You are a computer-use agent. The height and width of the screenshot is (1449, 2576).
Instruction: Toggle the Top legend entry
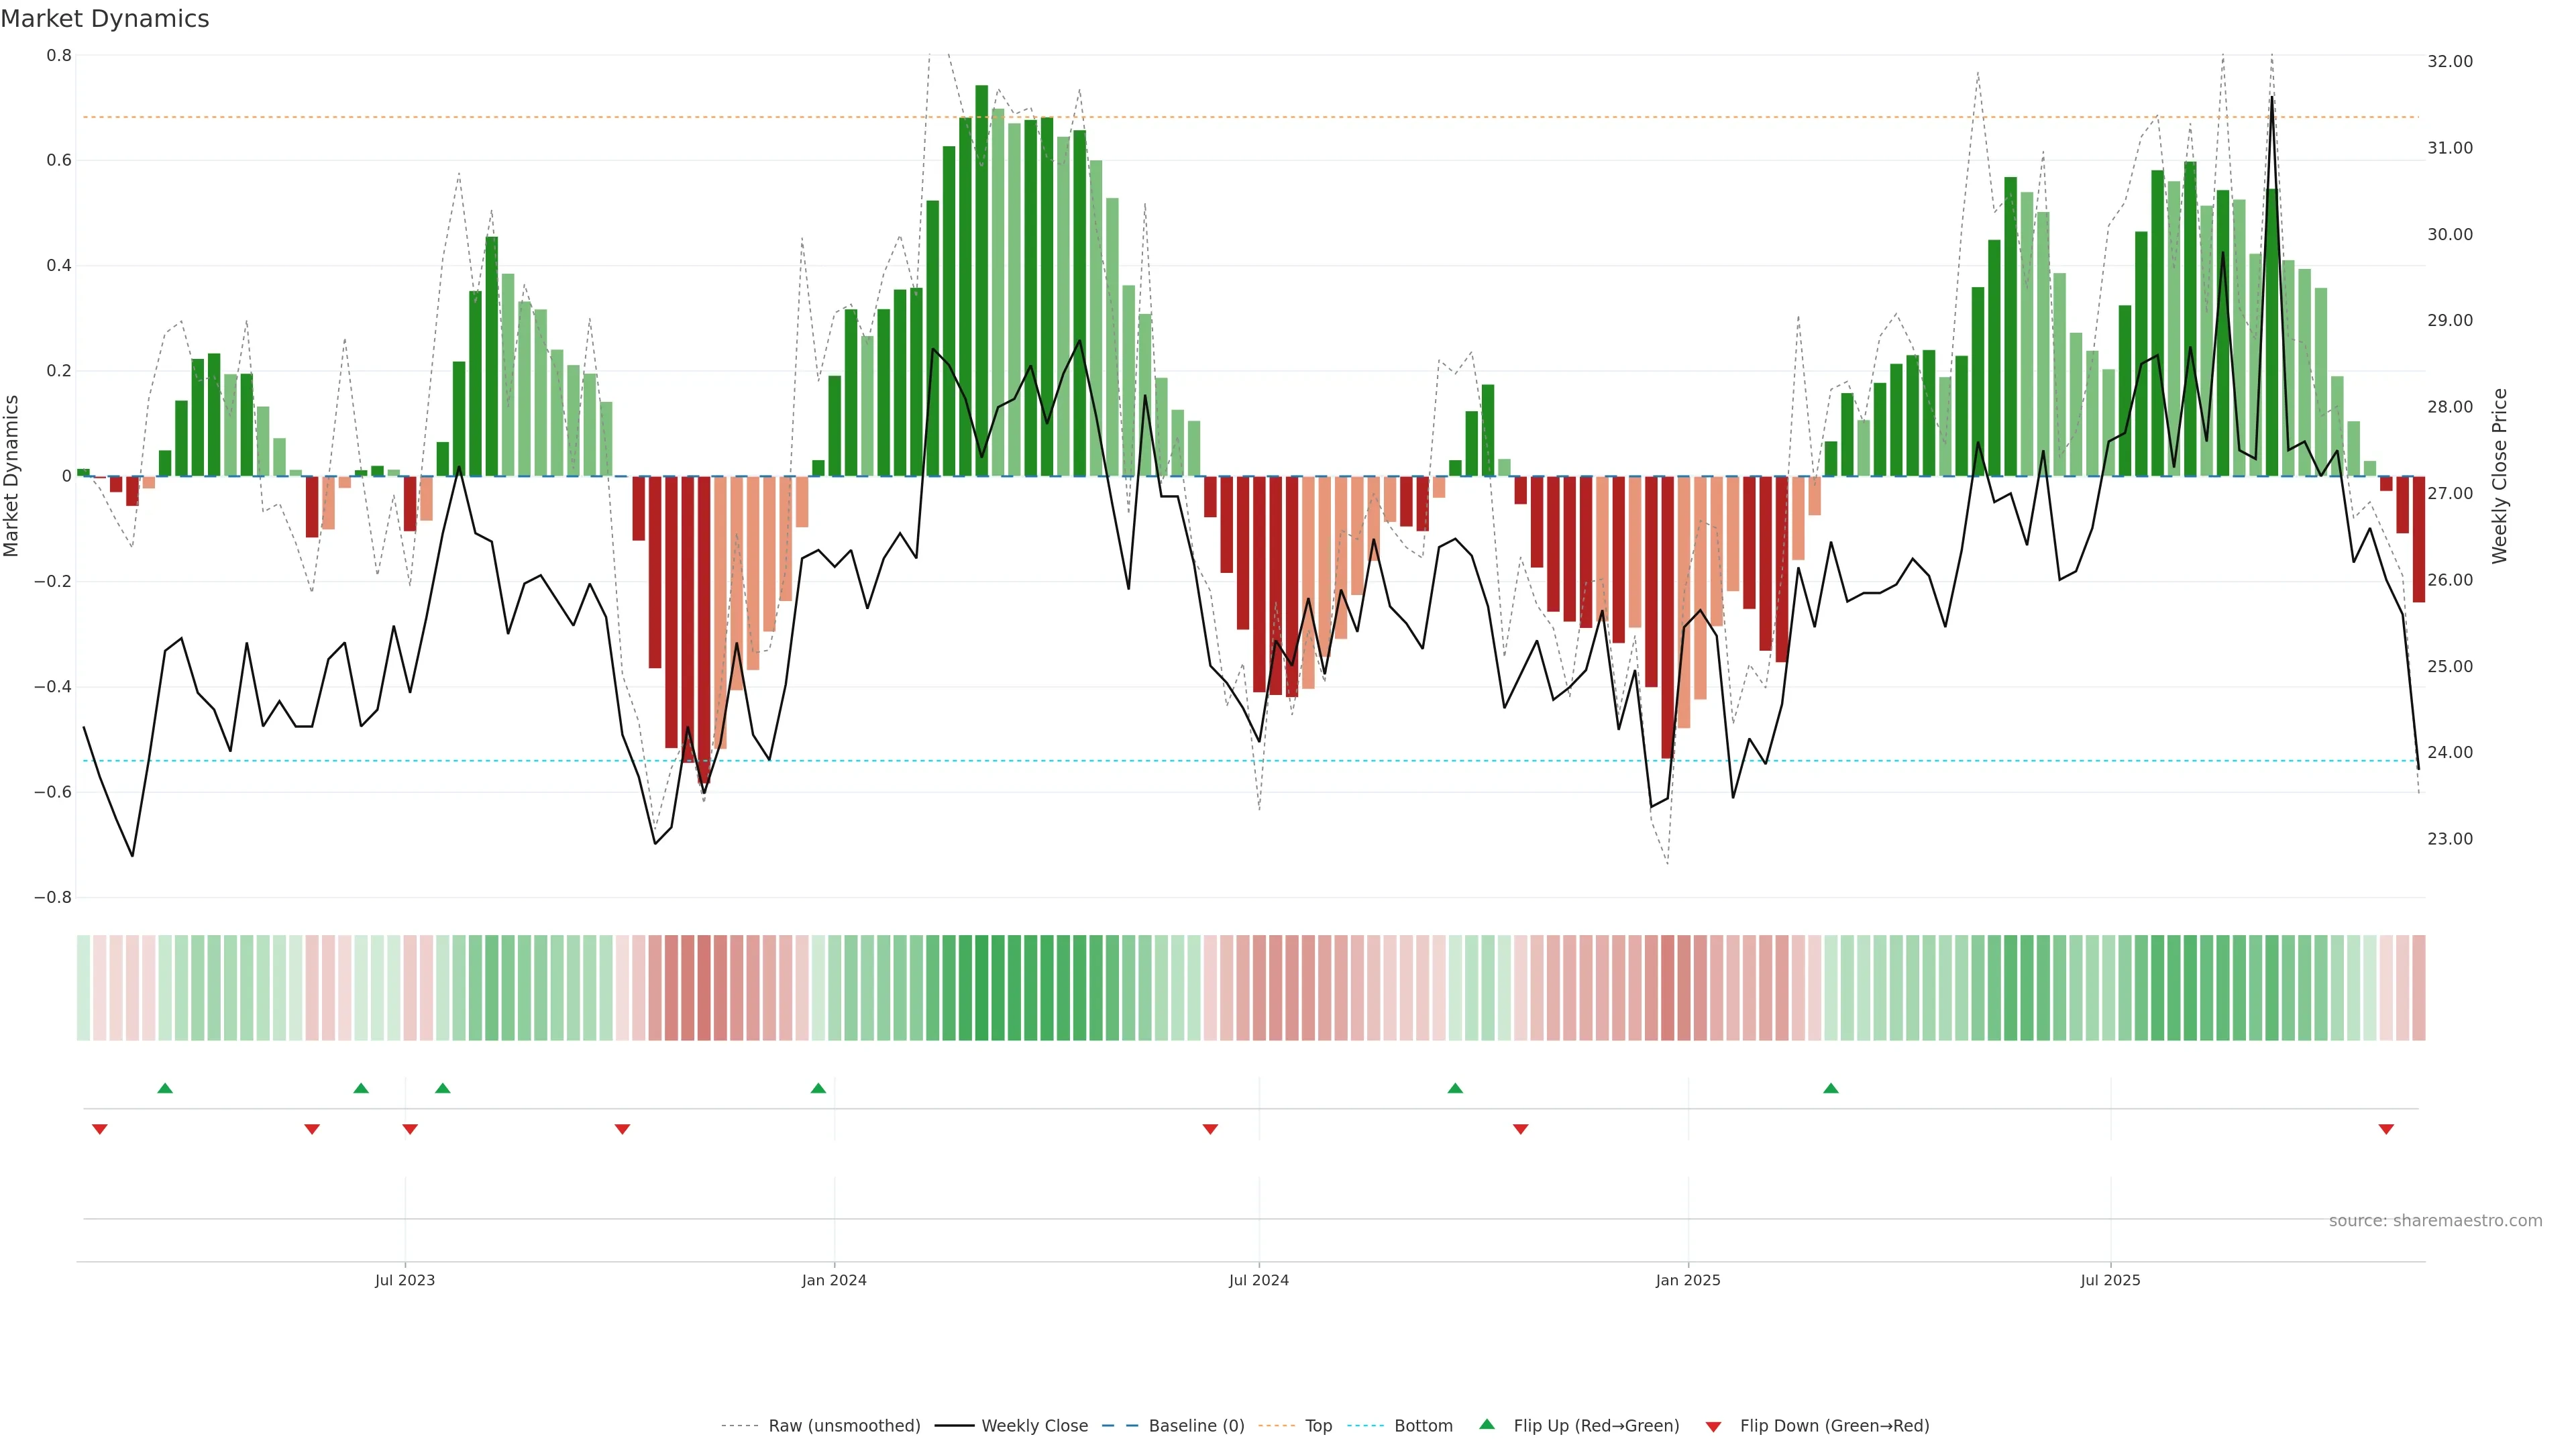[1318, 1426]
